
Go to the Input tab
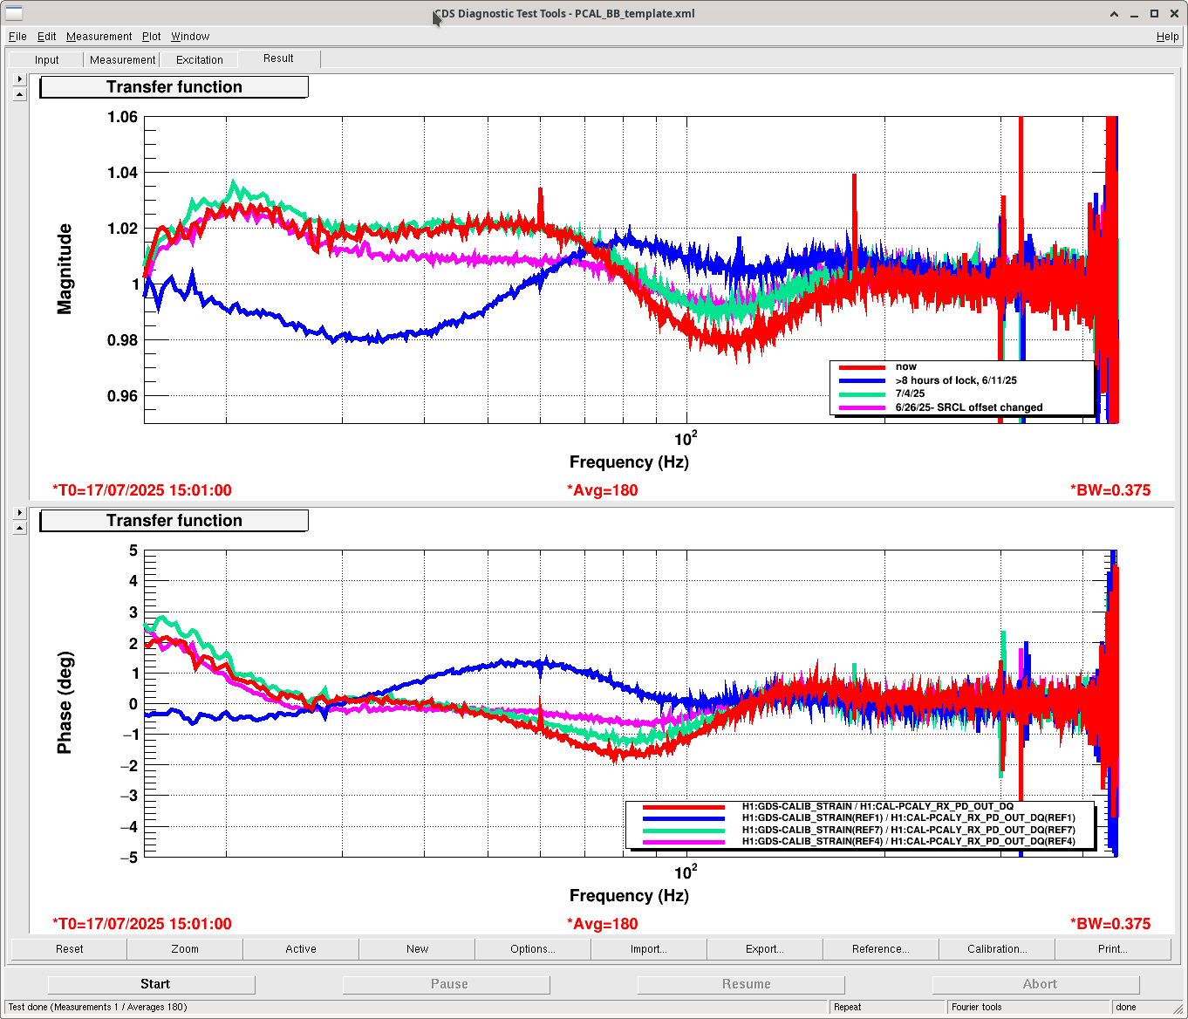click(47, 60)
